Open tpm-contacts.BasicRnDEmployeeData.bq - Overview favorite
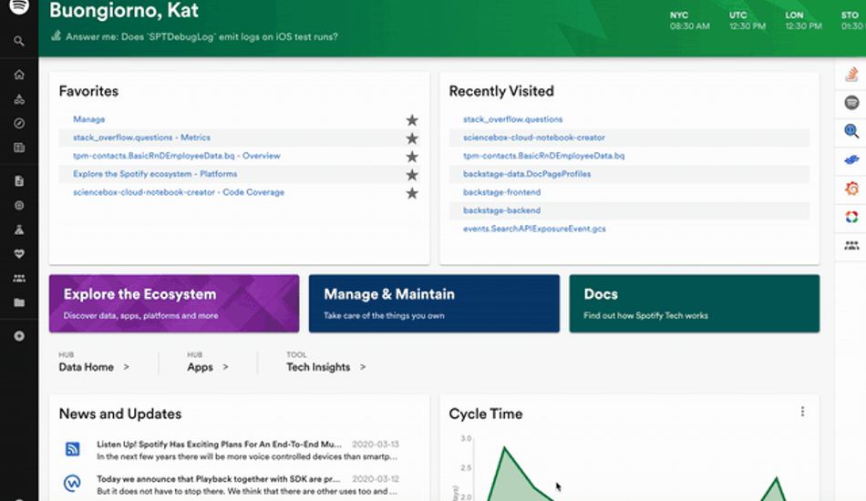The image size is (866, 501). (x=176, y=156)
